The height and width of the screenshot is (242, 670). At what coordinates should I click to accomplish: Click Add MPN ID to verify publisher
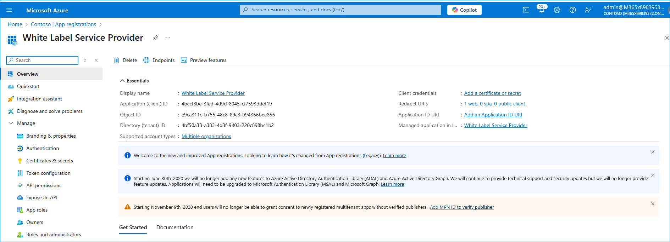click(x=461, y=207)
